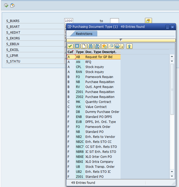Click page up arrow at bottom of scrollbar
The width and height of the screenshot is (179, 187).
point(172,172)
